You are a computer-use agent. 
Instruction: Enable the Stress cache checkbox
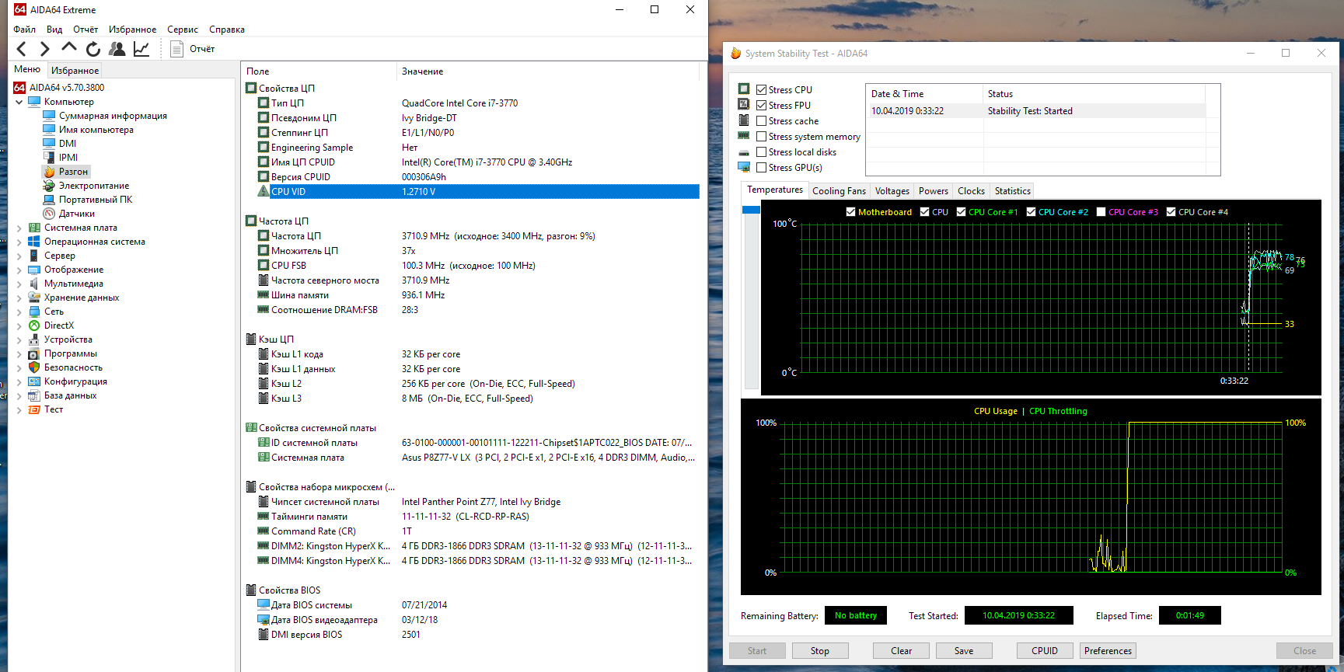point(762,121)
